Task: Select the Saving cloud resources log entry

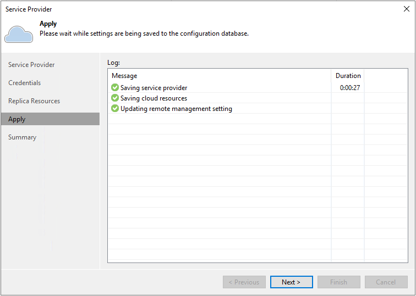Action: point(154,98)
